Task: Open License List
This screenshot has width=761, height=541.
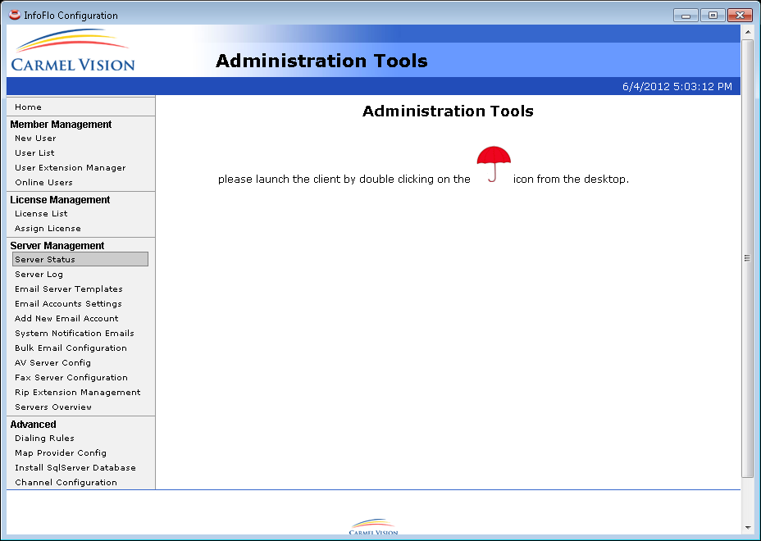Action: [41, 214]
